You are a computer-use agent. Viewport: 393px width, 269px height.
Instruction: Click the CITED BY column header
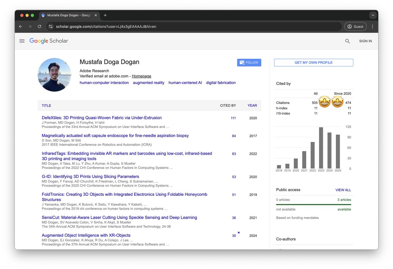tap(228, 106)
